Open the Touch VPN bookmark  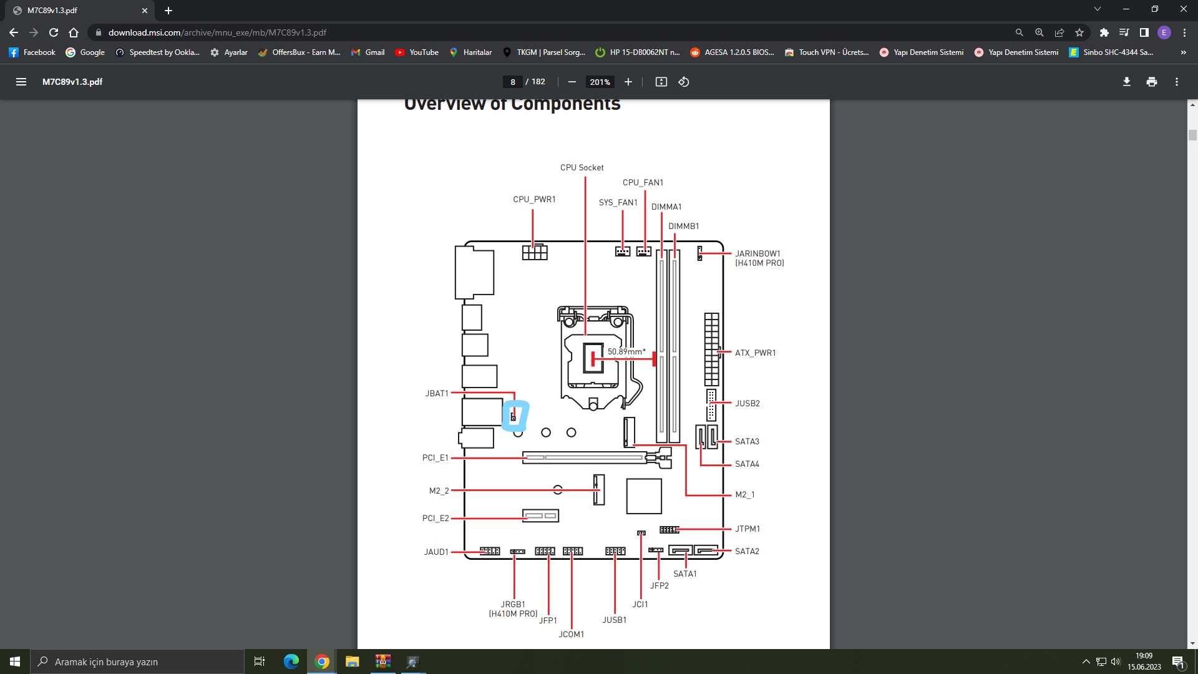[x=827, y=52]
